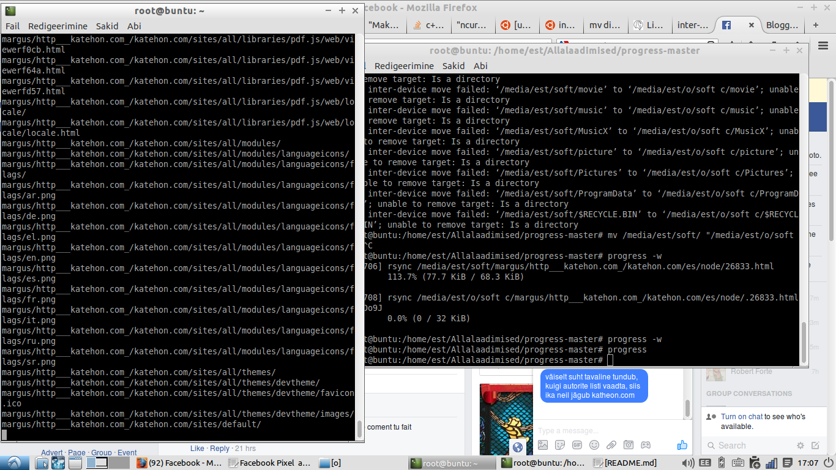This screenshot has height=470, width=836.
Task: Open the Event footer link
Action: tap(127, 453)
